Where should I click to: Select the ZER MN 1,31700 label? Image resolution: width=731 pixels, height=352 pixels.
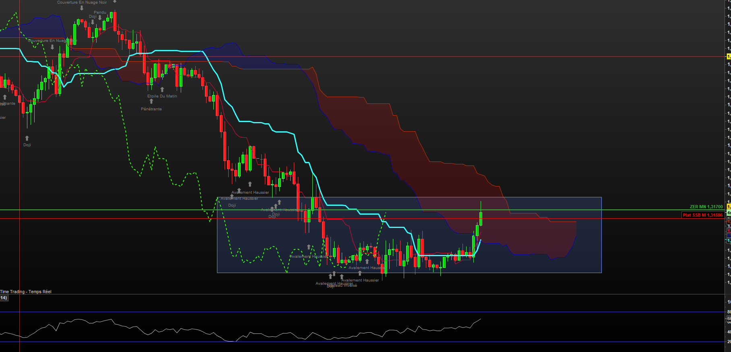(706, 207)
